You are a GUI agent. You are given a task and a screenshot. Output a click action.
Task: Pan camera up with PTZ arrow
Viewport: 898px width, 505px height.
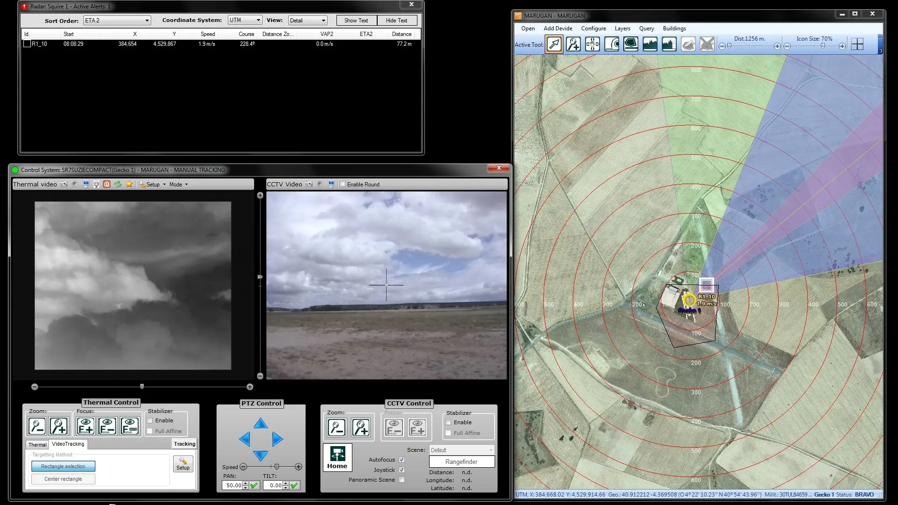point(261,424)
